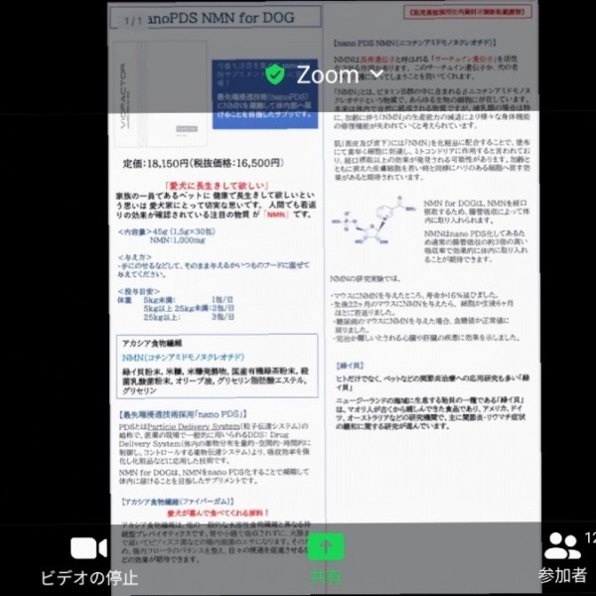Tap the 1/1 page indicator

[x=132, y=21]
